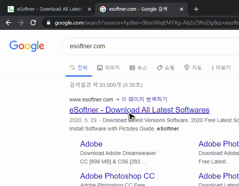The image size is (239, 186).
Task: Click the 검색결과 약 53,000개 result count text
Action: coord(106,85)
